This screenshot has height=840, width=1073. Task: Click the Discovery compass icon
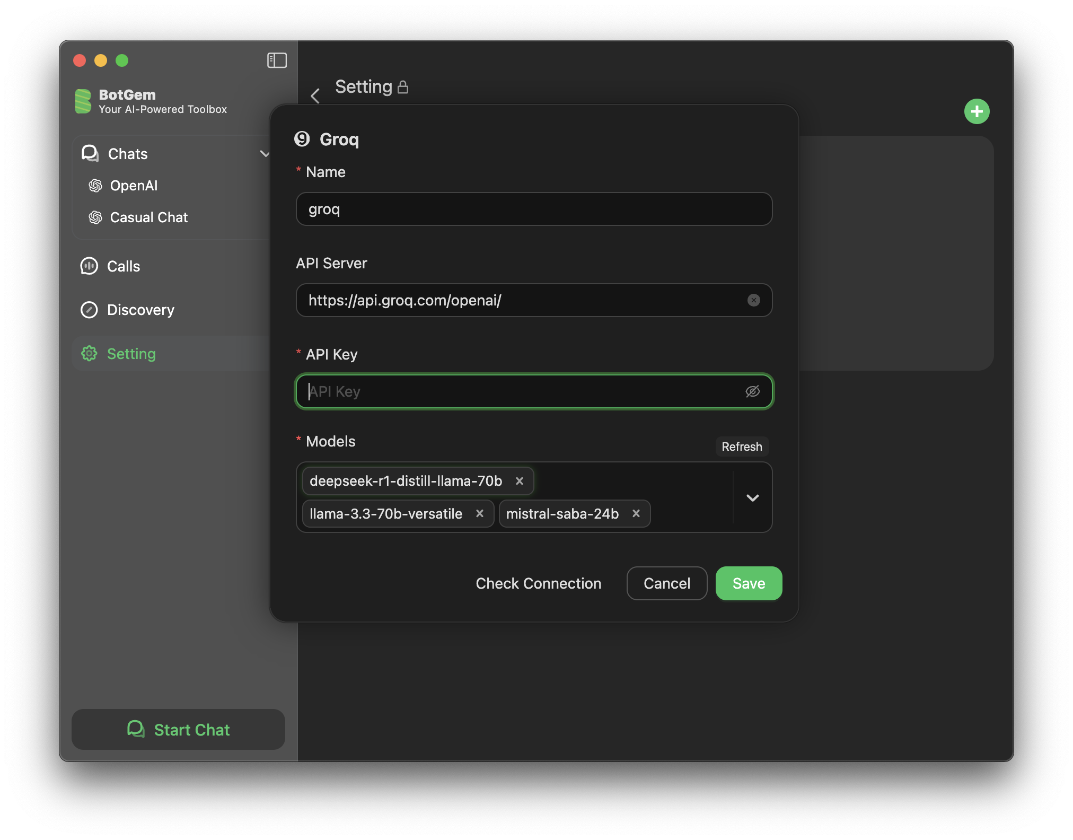point(89,310)
